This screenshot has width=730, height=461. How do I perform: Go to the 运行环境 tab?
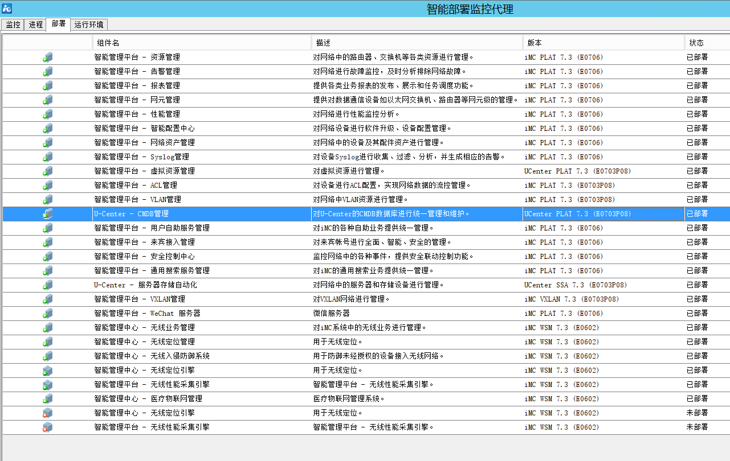89,24
